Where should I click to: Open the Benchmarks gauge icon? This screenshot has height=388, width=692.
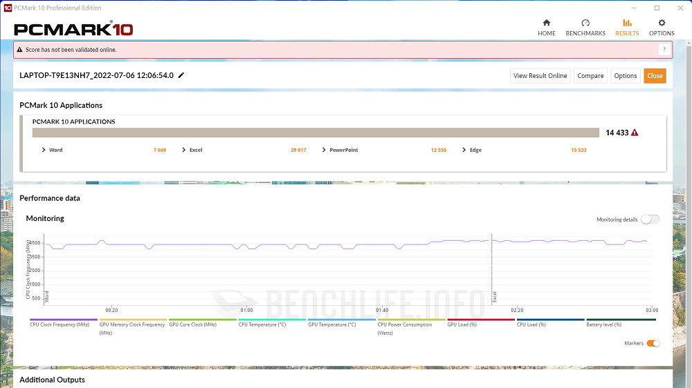click(585, 23)
